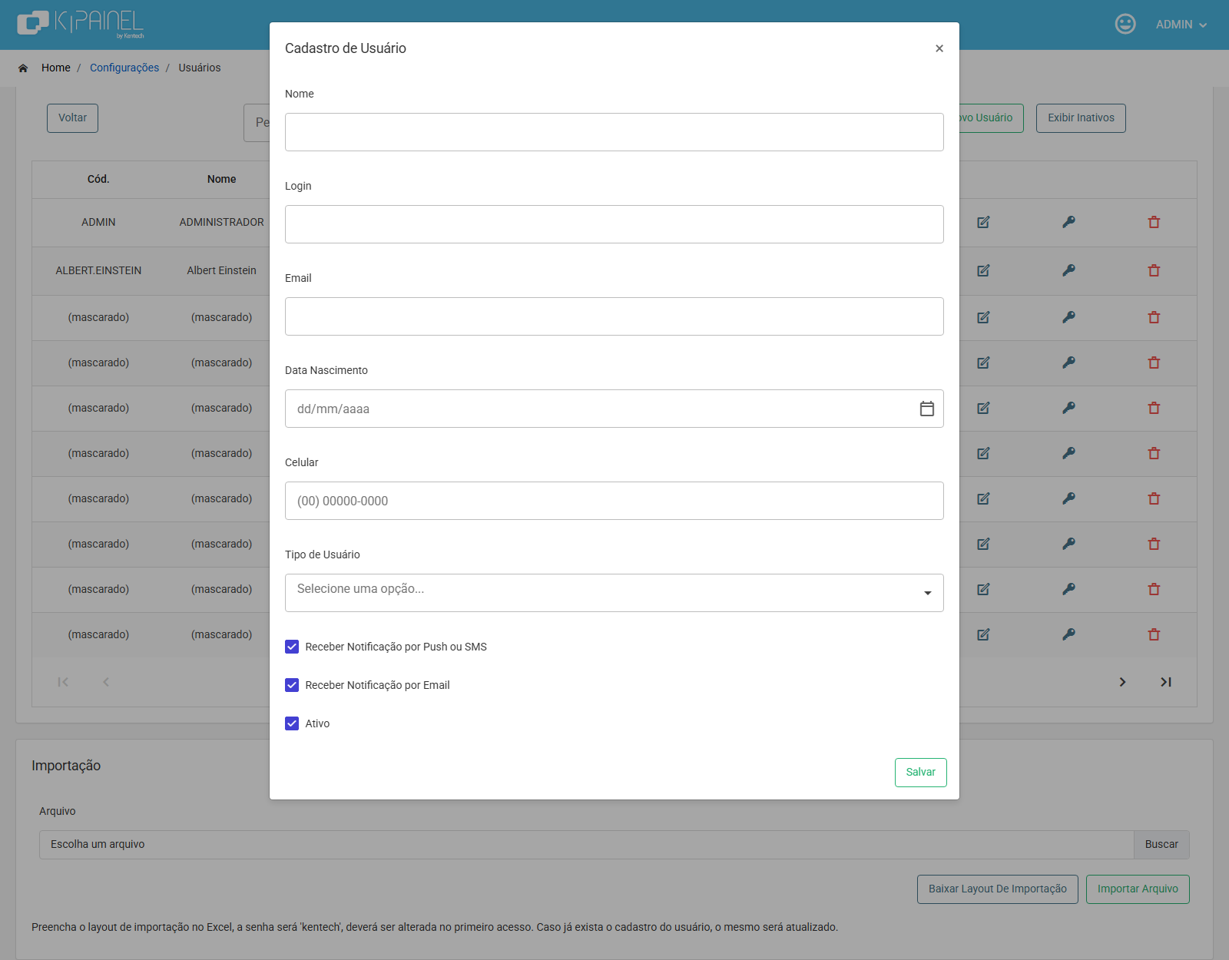1229x960 pixels.
Task: Go to the next page of users
Action: (x=1122, y=682)
